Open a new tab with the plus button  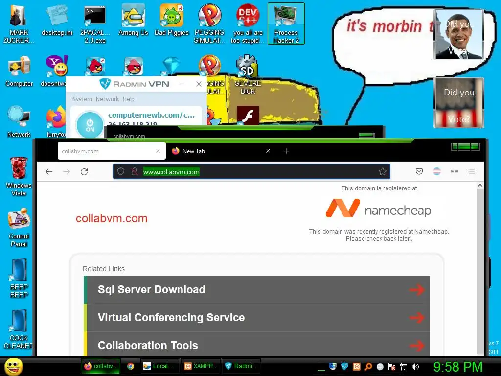[286, 151]
